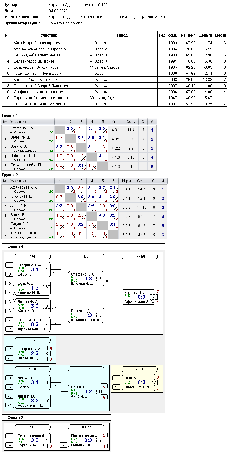This screenshot has width=229, height=454.
Task: Click match number 7 box in the final
Action: click(153, 297)
